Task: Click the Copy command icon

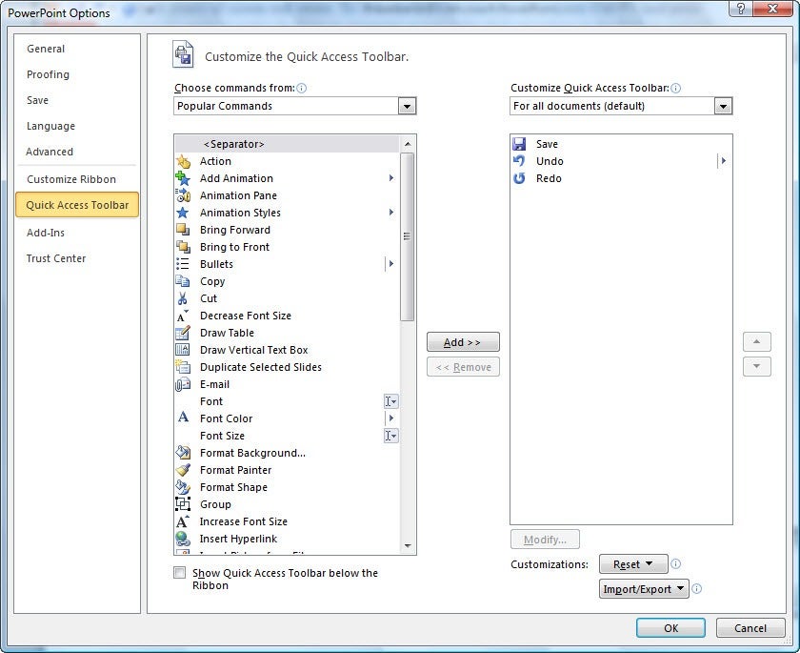Action: 183,281
